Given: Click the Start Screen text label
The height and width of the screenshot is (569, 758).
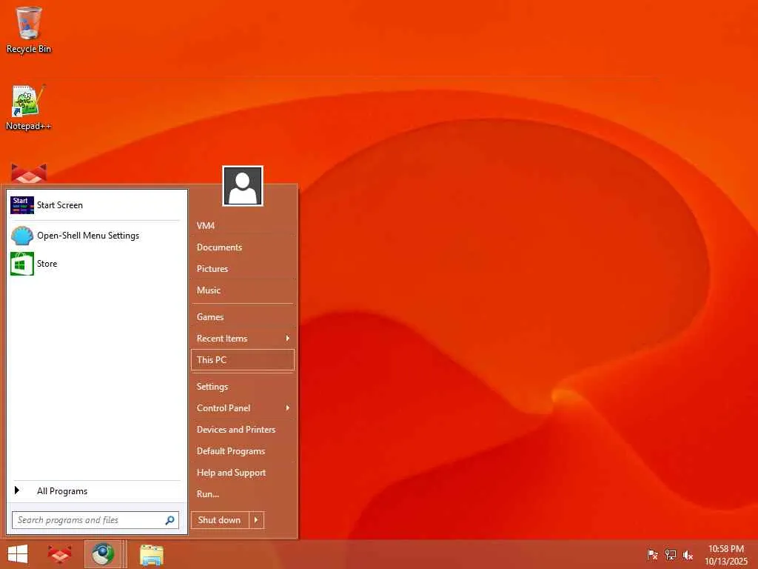Looking at the screenshot, I should click(60, 205).
